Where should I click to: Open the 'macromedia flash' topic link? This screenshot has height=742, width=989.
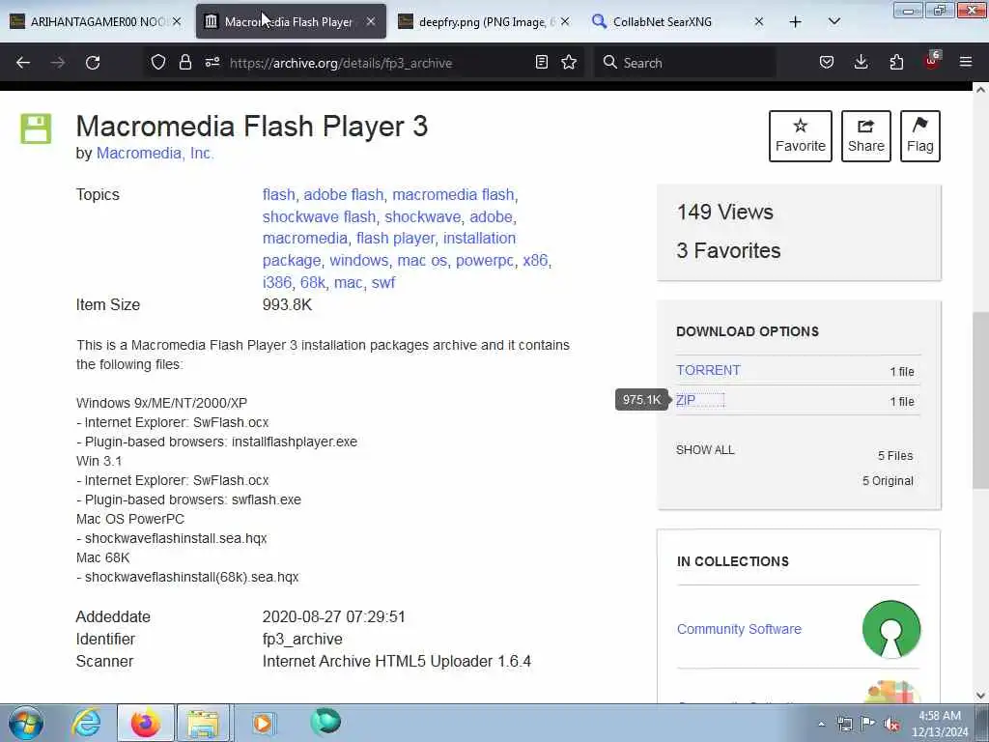click(453, 194)
